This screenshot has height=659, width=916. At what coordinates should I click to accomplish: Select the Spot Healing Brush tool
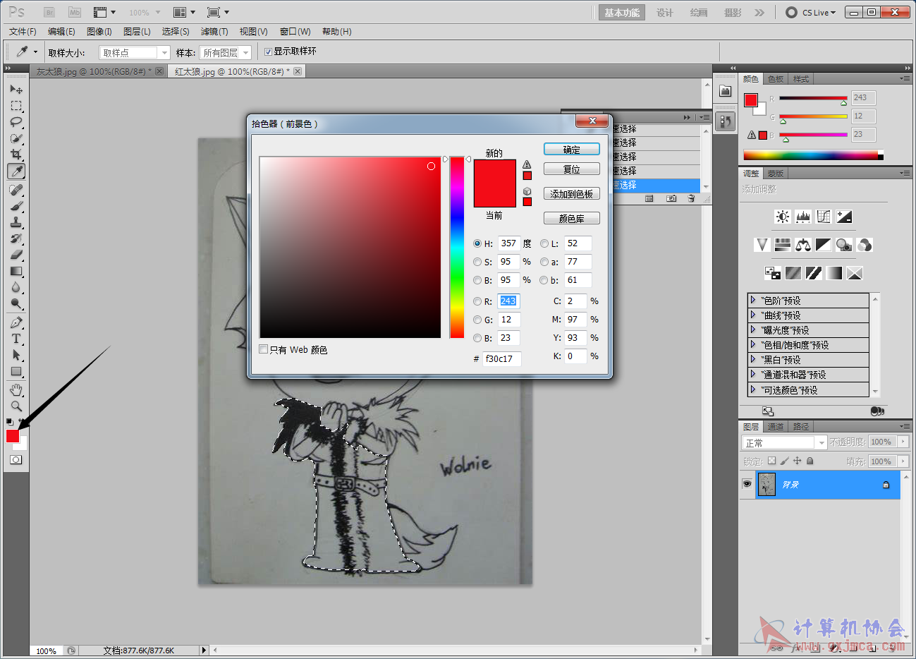[x=16, y=190]
